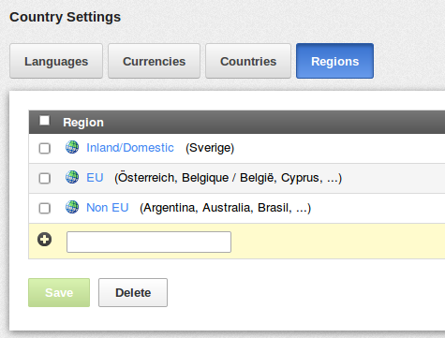Click the plus icon to add region

click(x=45, y=240)
